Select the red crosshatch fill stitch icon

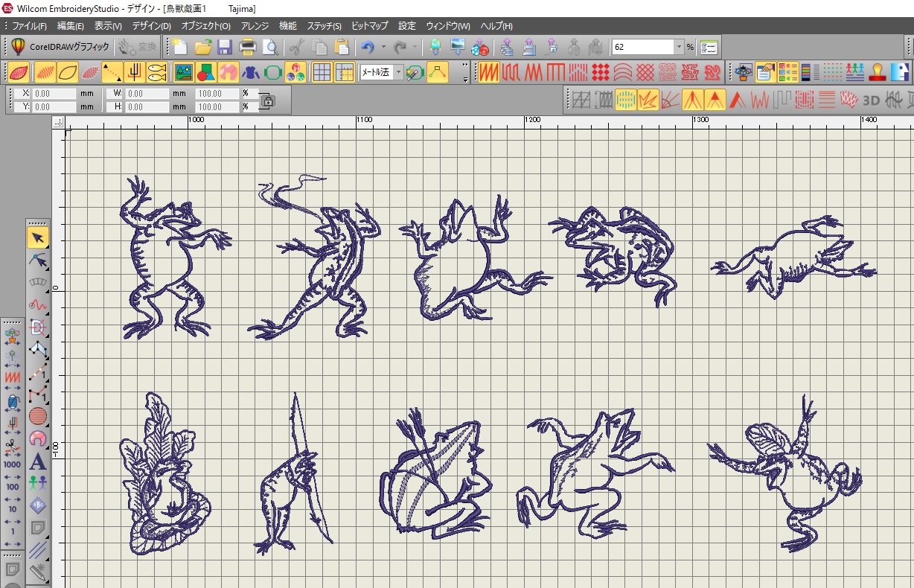(645, 72)
